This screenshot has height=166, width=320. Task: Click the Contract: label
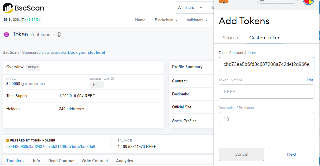(180, 81)
